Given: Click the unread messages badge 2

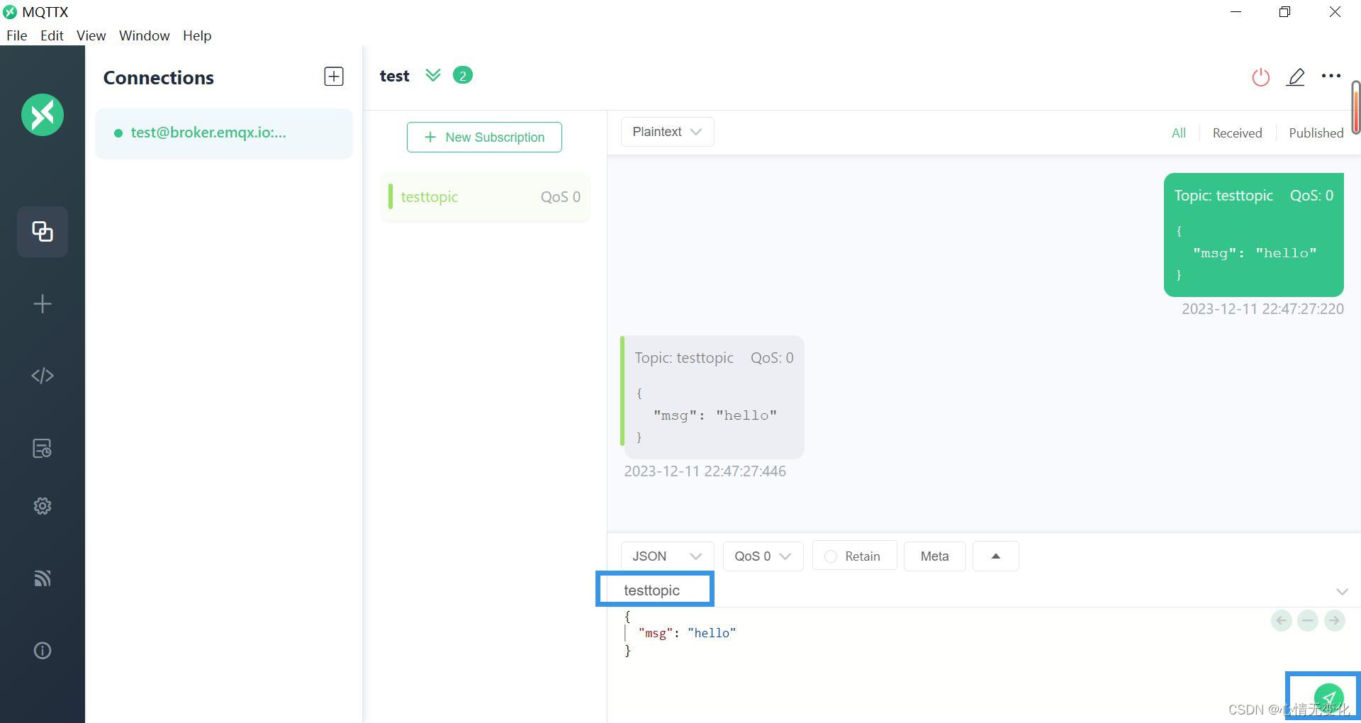Looking at the screenshot, I should (463, 75).
